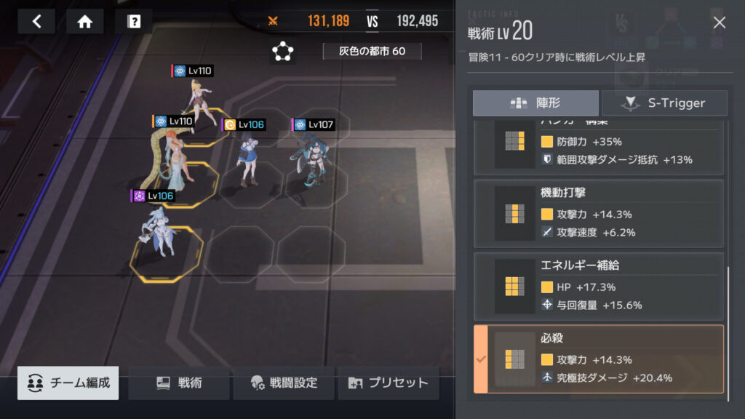Select the 機動打撃 formation grid icon
745x419 pixels.
click(514, 214)
